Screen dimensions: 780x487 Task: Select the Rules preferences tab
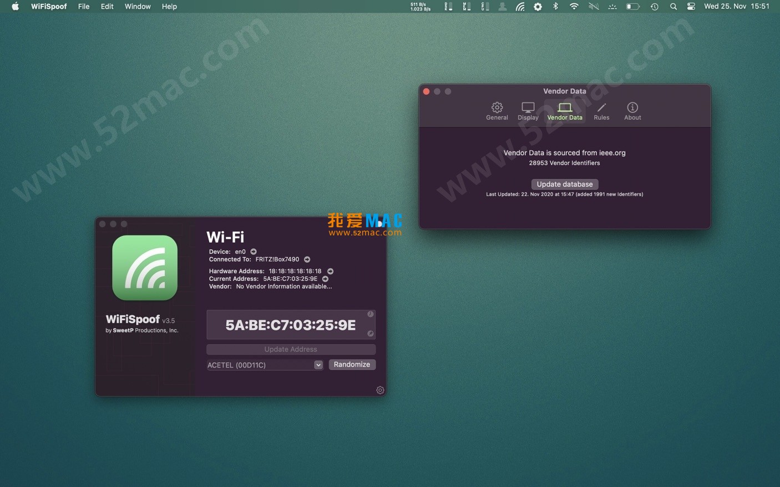601,111
